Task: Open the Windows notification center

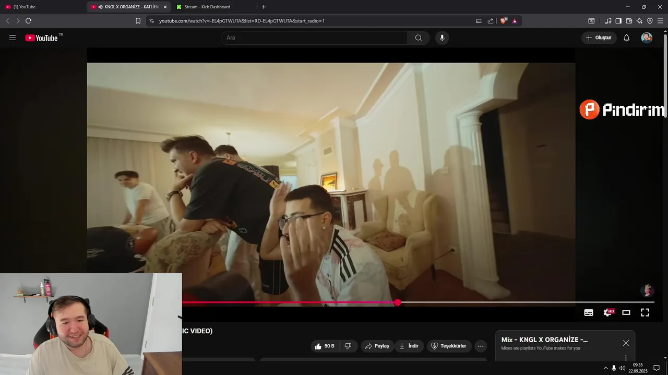Action: tap(657, 368)
